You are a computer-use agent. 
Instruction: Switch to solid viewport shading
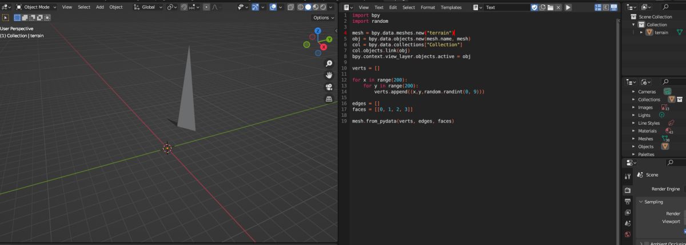(308, 7)
